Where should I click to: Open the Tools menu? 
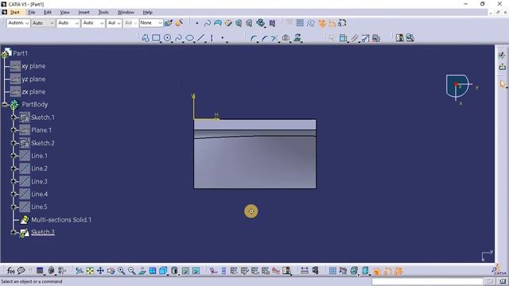click(x=103, y=13)
